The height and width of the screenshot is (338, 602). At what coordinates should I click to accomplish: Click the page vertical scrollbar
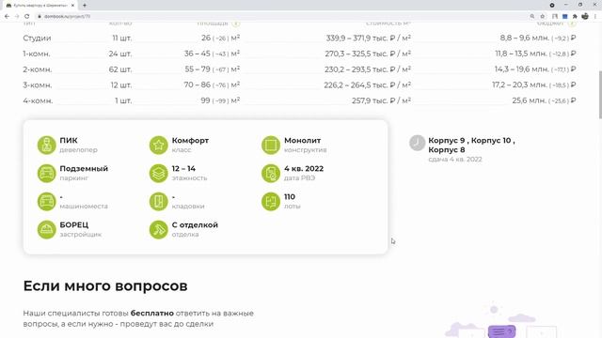[x=600, y=95]
